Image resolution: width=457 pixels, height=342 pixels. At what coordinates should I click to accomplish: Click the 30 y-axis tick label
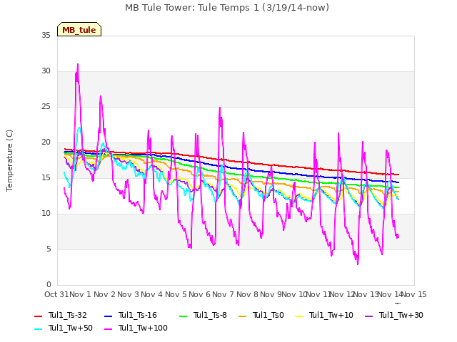(46, 71)
